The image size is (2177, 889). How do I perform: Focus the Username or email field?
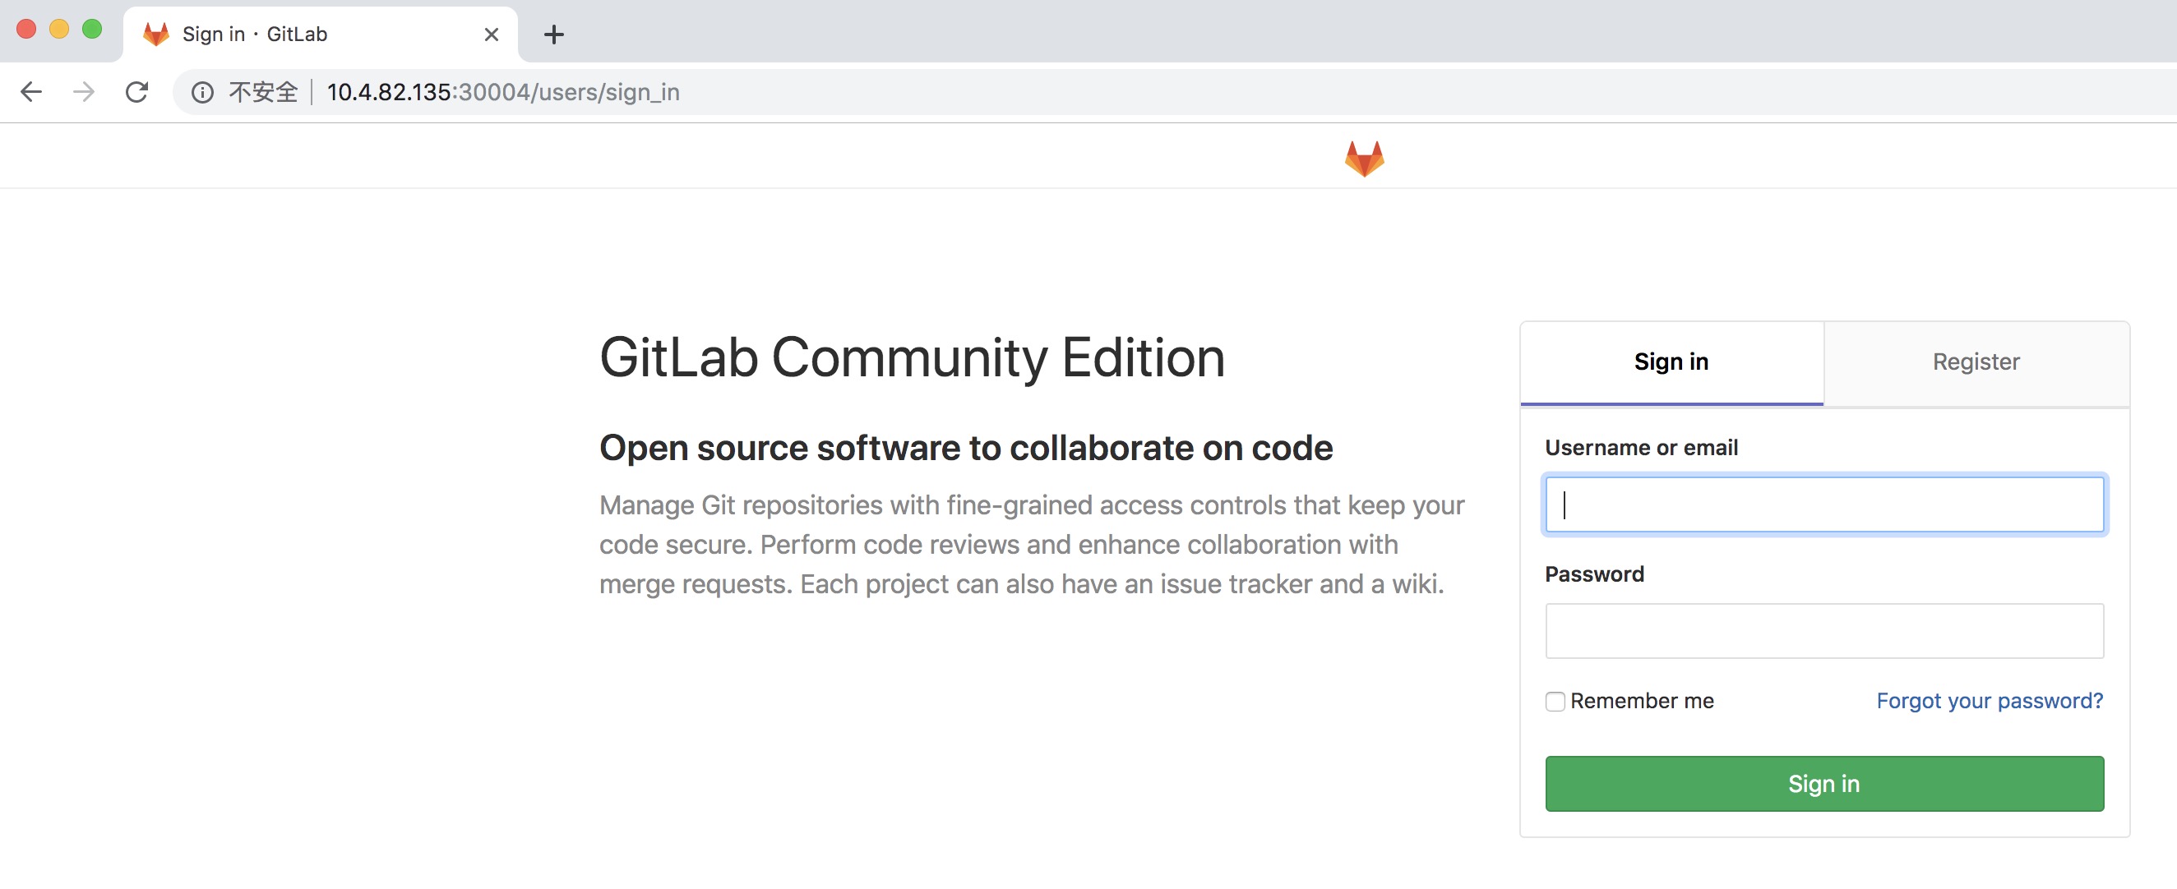click(x=1823, y=504)
